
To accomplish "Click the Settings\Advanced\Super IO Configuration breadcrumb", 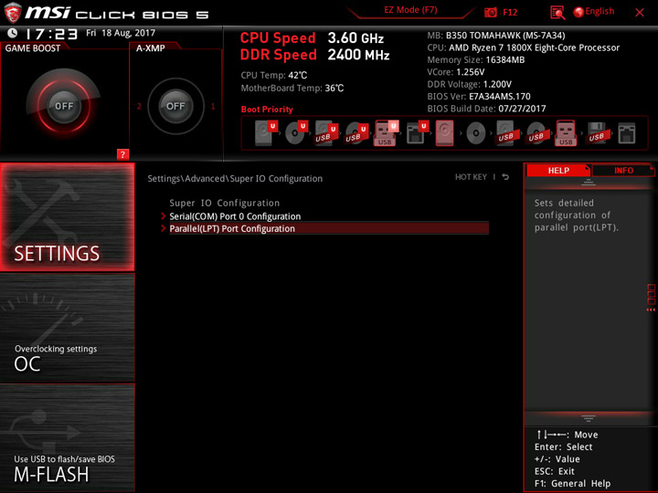I will tap(235, 179).
